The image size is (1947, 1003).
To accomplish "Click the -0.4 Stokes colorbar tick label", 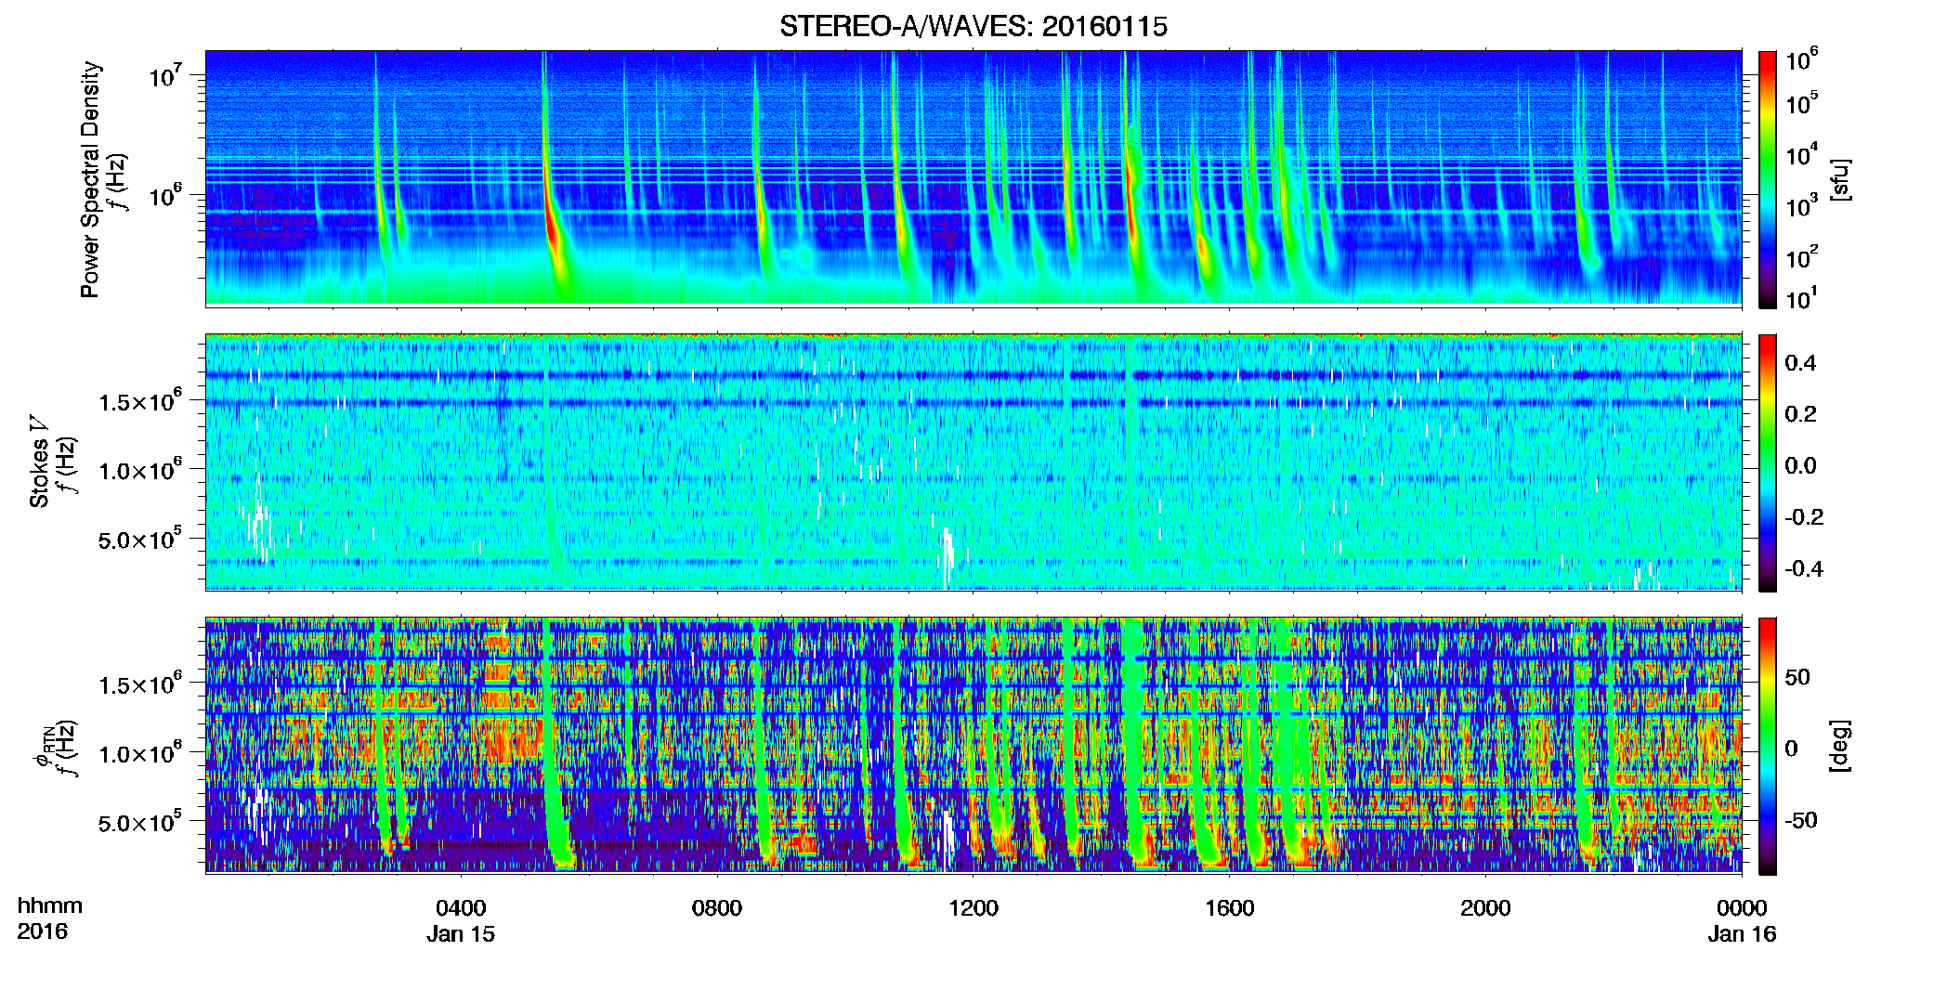I will click(x=1804, y=568).
